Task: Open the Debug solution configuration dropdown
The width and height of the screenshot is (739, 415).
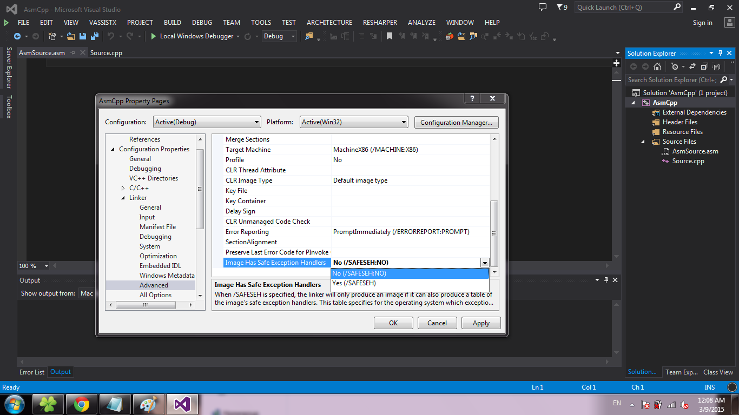Action: (x=279, y=36)
